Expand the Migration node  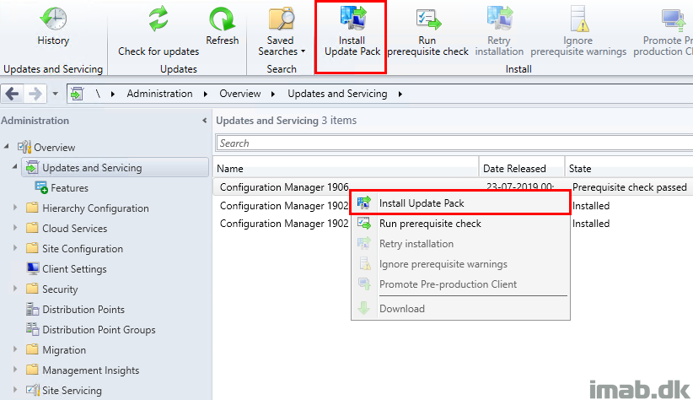coord(15,349)
